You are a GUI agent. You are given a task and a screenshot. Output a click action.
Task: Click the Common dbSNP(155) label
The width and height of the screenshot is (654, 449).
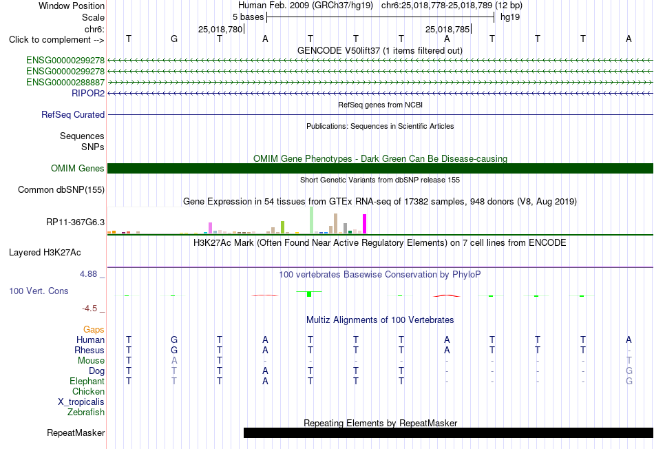pyautogui.click(x=61, y=189)
